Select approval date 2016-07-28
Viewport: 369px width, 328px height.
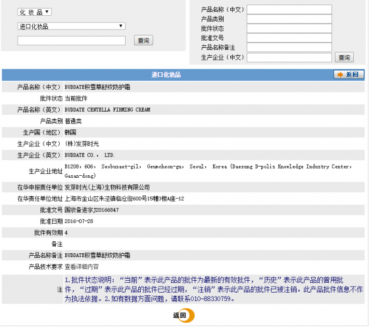pyautogui.click(x=79, y=221)
